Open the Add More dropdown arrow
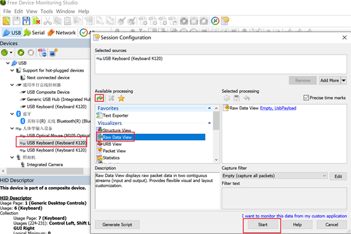Viewport: 351px width, 234px height. pos(344,81)
